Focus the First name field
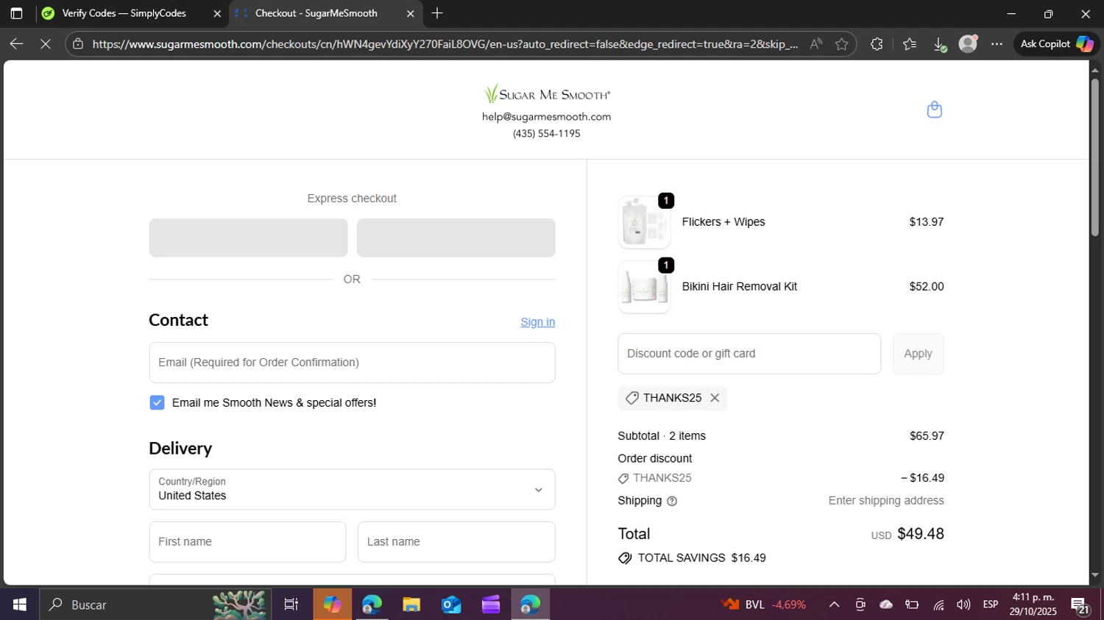The image size is (1104, 620). (247, 542)
